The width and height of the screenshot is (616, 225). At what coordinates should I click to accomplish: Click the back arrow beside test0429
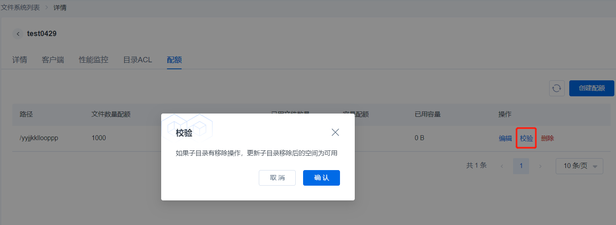(18, 34)
